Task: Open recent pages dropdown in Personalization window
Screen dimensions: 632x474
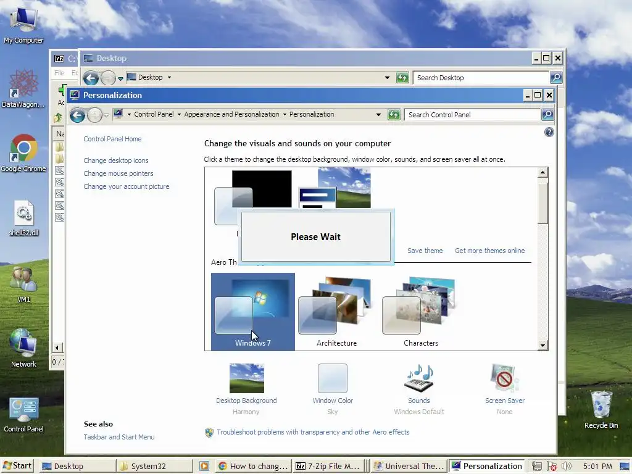Action: (106, 115)
